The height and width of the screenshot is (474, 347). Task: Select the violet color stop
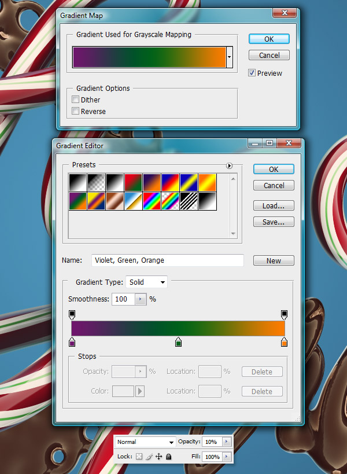coord(72,342)
